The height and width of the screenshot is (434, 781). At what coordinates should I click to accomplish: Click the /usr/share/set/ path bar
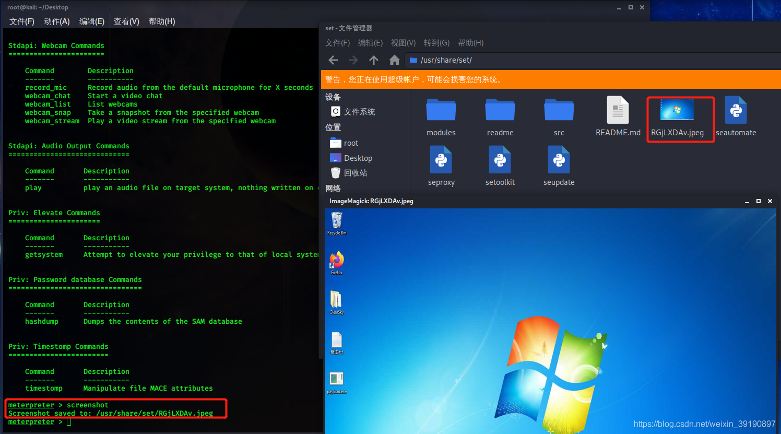593,60
